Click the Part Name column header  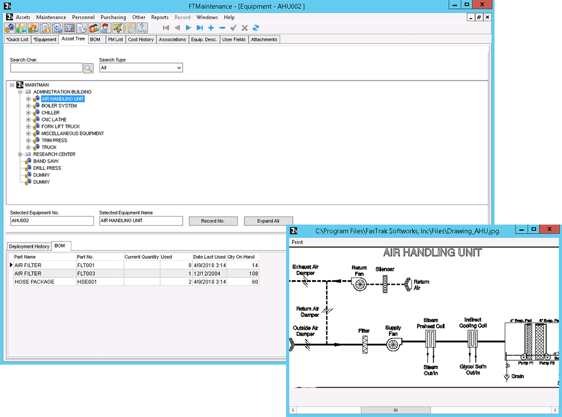[44, 257]
